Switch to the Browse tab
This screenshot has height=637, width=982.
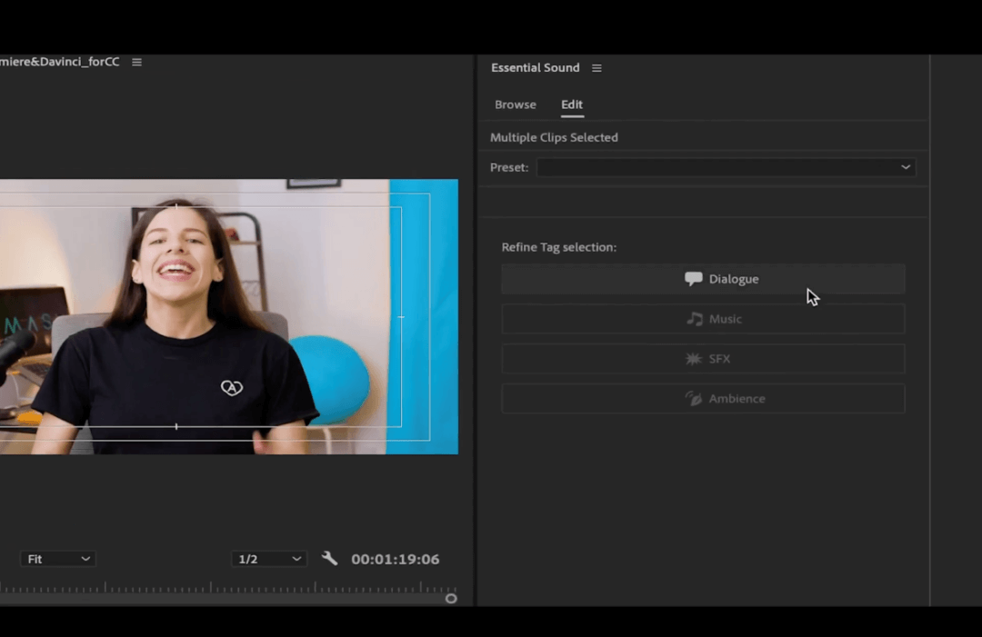(516, 104)
